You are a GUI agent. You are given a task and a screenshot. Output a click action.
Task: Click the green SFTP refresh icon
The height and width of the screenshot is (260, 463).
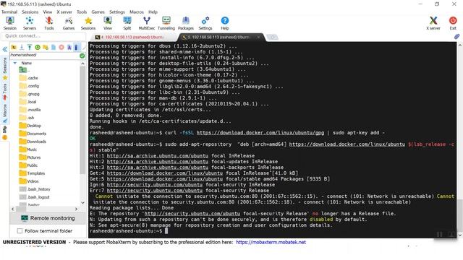click(38, 47)
